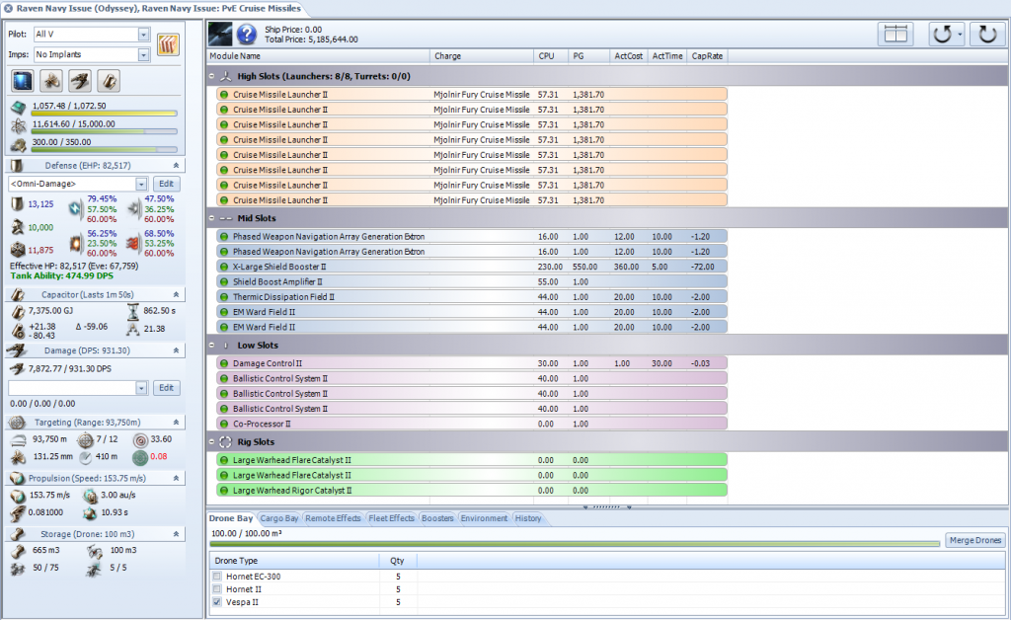Screen dimensions: 1011x620
Task: Click the drone bay capacity bar
Action: pos(576,544)
